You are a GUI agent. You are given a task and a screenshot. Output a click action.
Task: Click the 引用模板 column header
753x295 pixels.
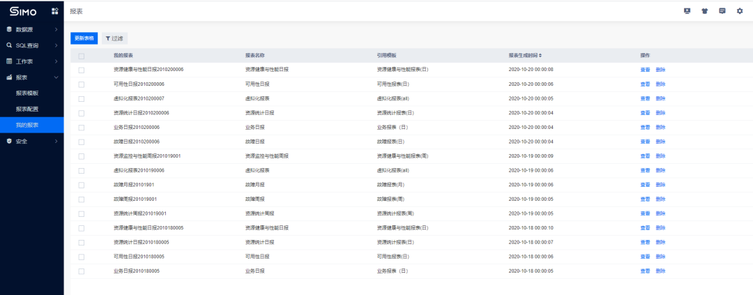(x=386, y=56)
